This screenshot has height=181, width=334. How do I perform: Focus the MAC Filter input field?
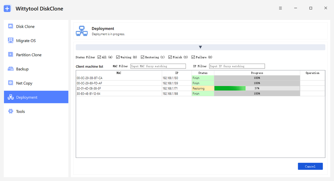tap(158, 66)
